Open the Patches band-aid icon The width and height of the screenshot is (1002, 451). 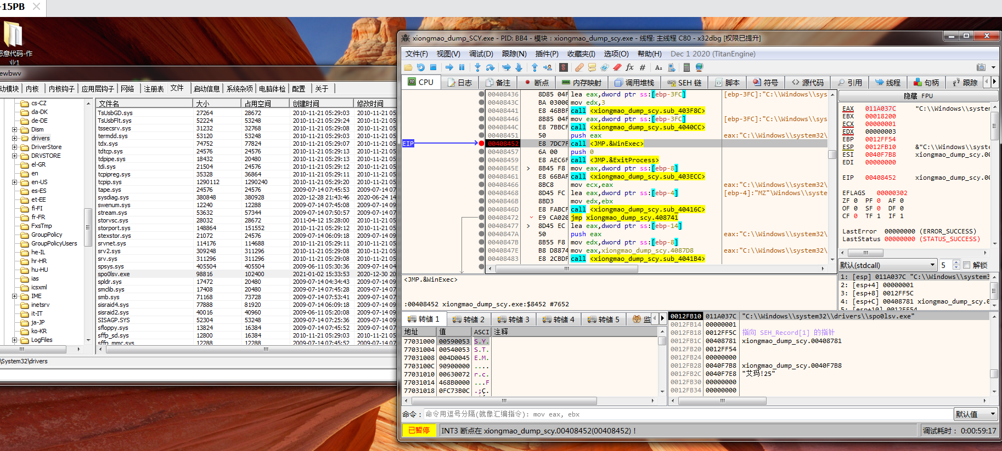tap(579, 67)
